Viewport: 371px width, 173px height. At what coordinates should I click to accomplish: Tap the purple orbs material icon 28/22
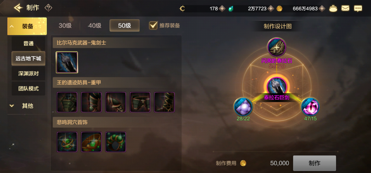pos(243,107)
